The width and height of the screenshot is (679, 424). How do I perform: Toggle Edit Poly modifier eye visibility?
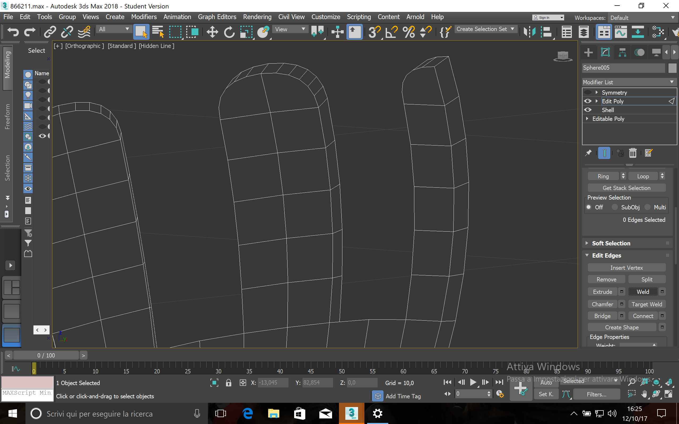tap(588, 101)
